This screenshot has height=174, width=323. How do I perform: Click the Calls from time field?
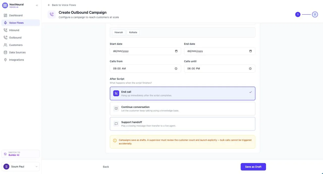point(145,69)
